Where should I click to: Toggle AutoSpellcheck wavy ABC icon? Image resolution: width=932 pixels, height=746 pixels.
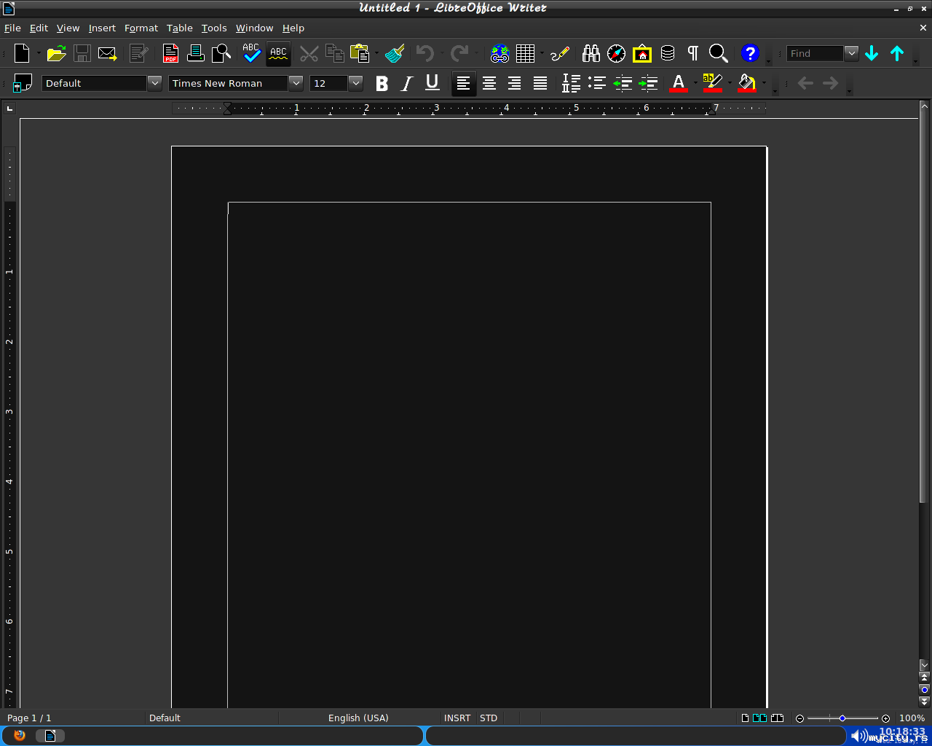278,53
